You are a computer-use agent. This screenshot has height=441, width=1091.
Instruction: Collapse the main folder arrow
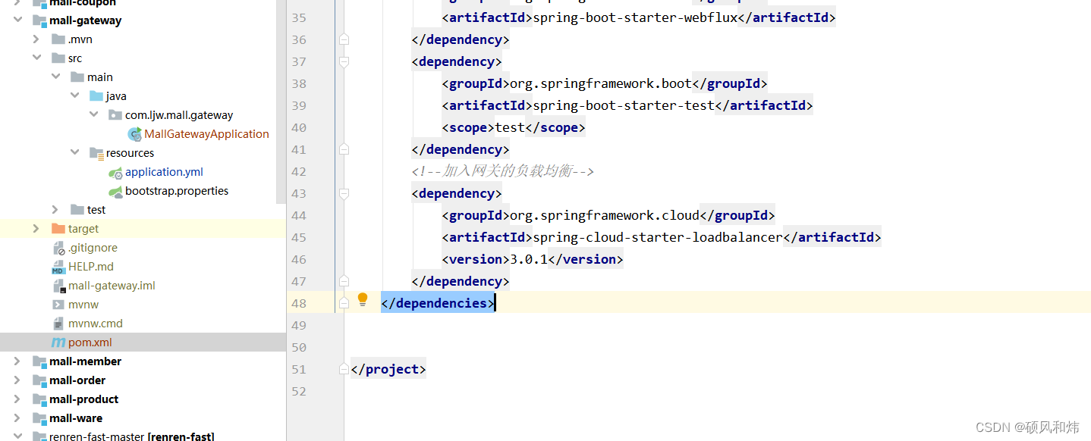(55, 77)
